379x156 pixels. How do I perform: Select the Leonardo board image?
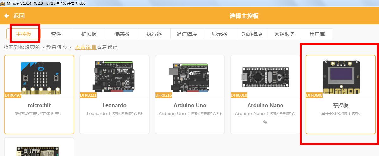pyautogui.click(x=114, y=76)
